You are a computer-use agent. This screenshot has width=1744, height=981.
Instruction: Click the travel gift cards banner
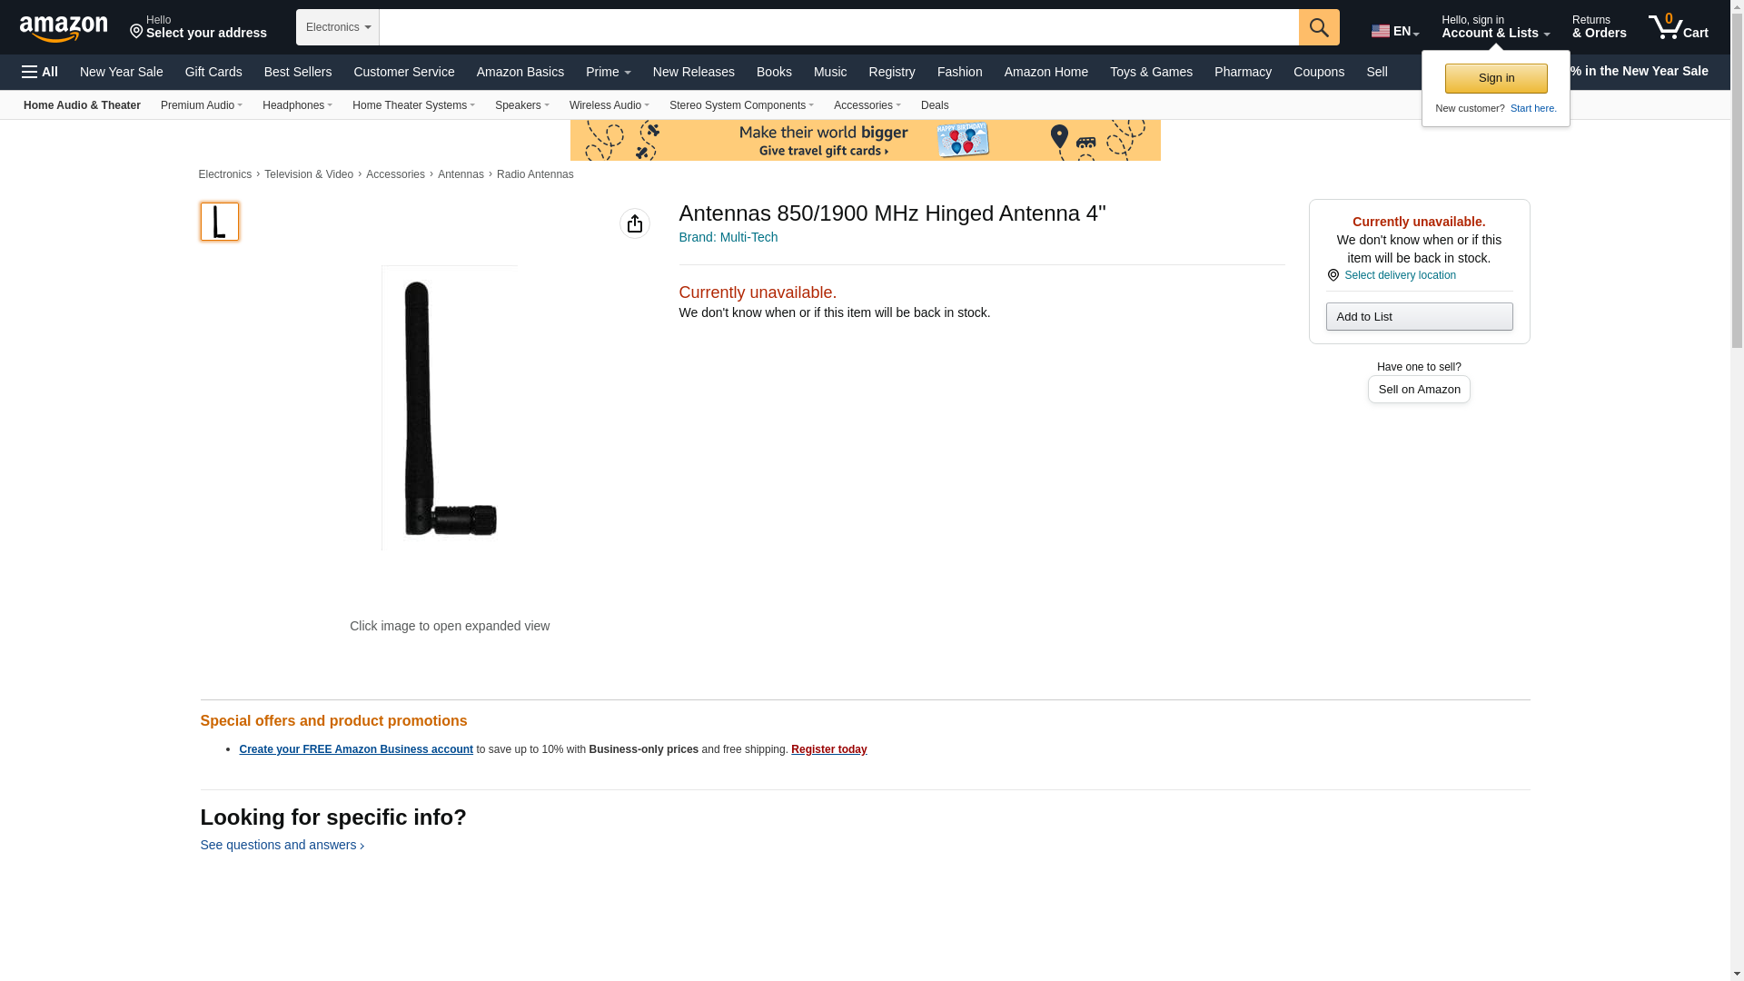tap(865, 140)
